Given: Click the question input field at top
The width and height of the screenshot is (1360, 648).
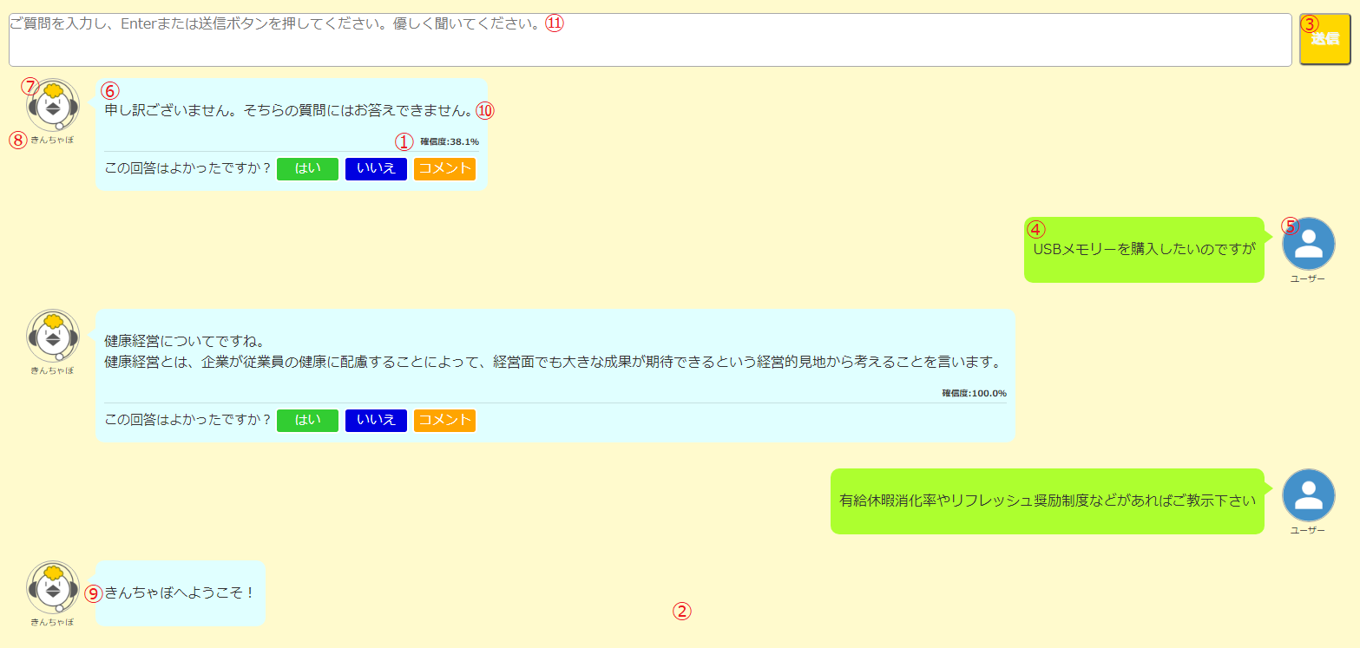Looking at the screenshot, I should pyautogui.click(x=649, y=40).
